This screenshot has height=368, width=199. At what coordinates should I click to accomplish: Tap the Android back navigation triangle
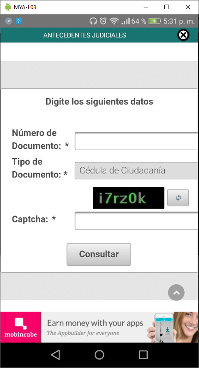[x=55, y=355]
